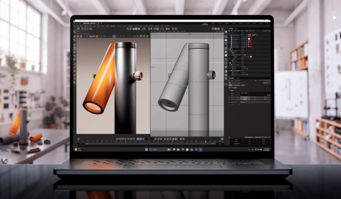Open File Explorer from Windows taskbar
This screenshot has width=341, height=199.
[x=178, y=149]
